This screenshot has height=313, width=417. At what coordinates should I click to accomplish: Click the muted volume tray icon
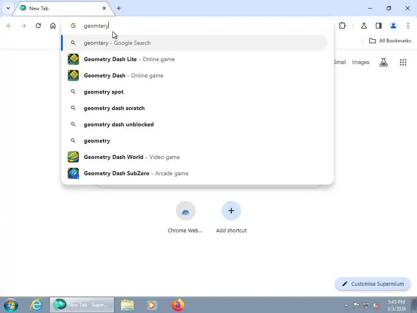pyautogui.click(x=376, y=305)
